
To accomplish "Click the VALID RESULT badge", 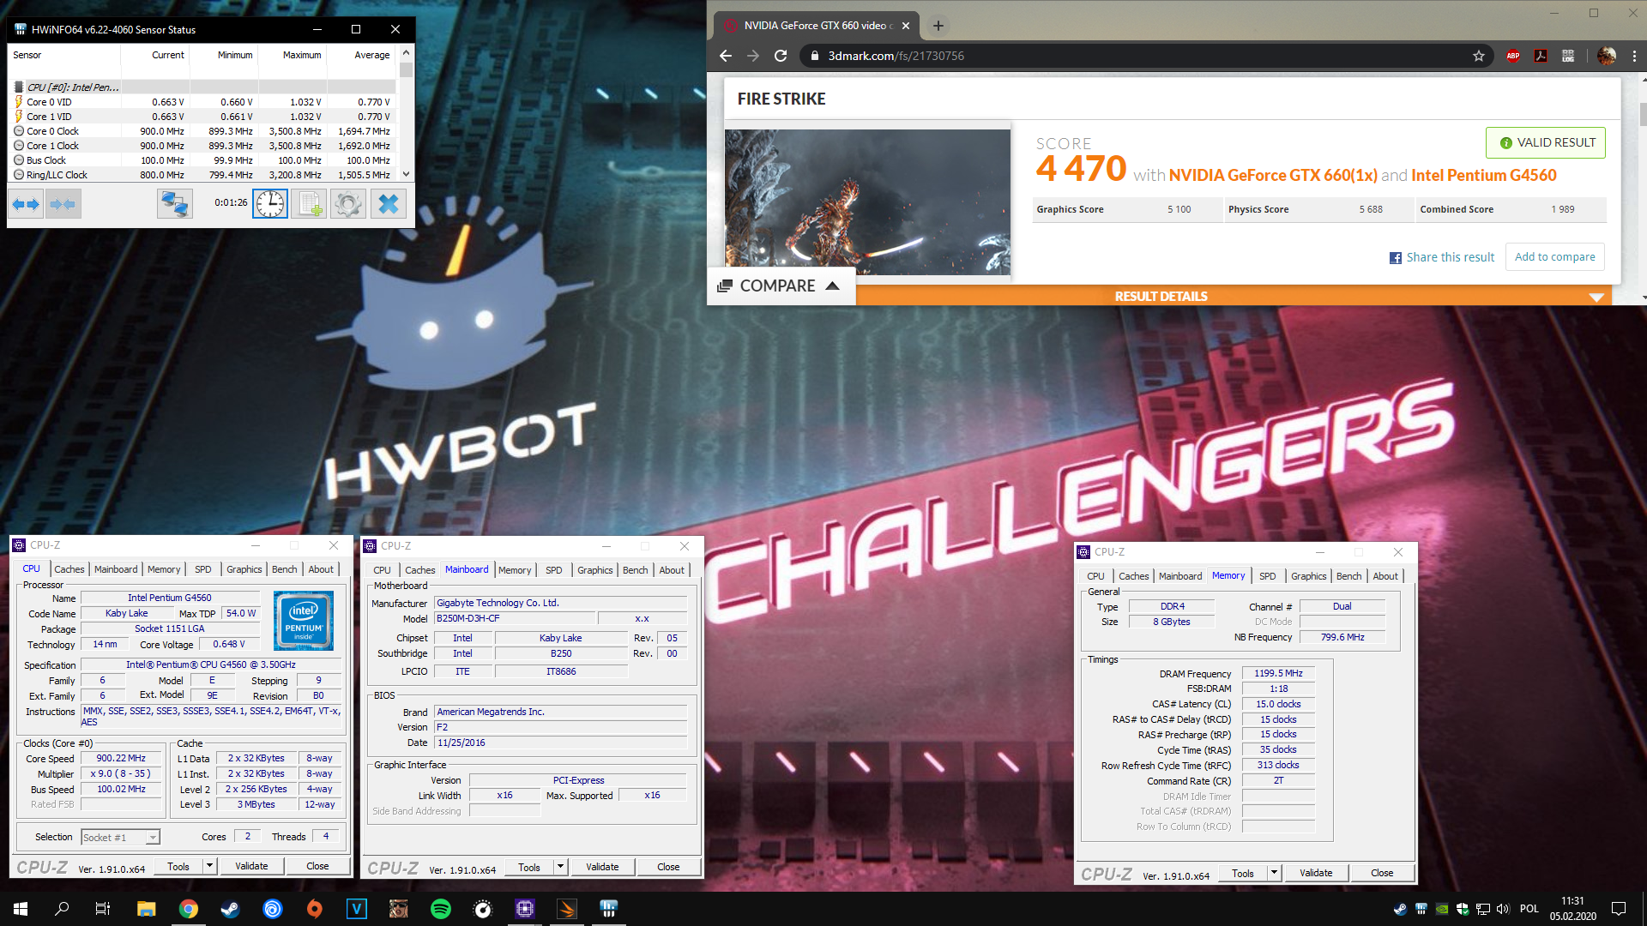I will [1546, 142].
